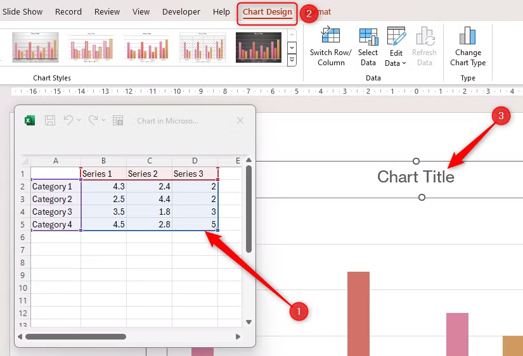Screen dimensions: 523x356
Task: Apply the dark-background chart style
Action: pyautogui.click(x=259, y=48)
